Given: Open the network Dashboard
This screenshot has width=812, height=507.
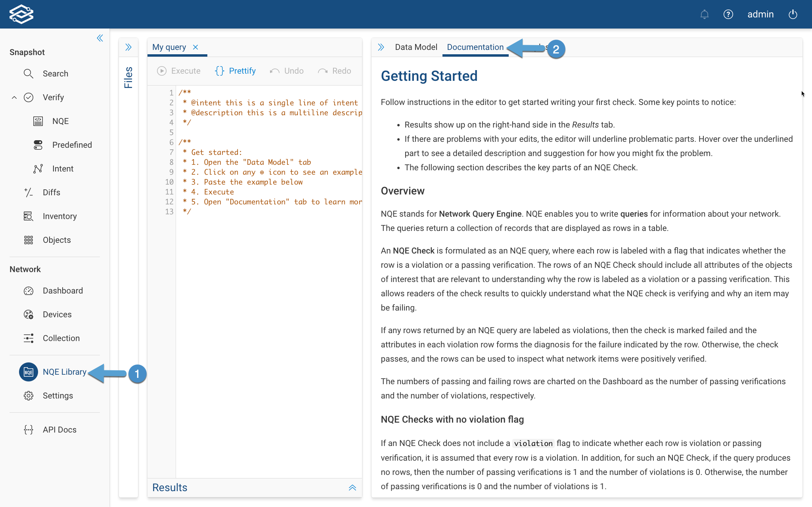Looking at the screenshot, I should (62, 290).
